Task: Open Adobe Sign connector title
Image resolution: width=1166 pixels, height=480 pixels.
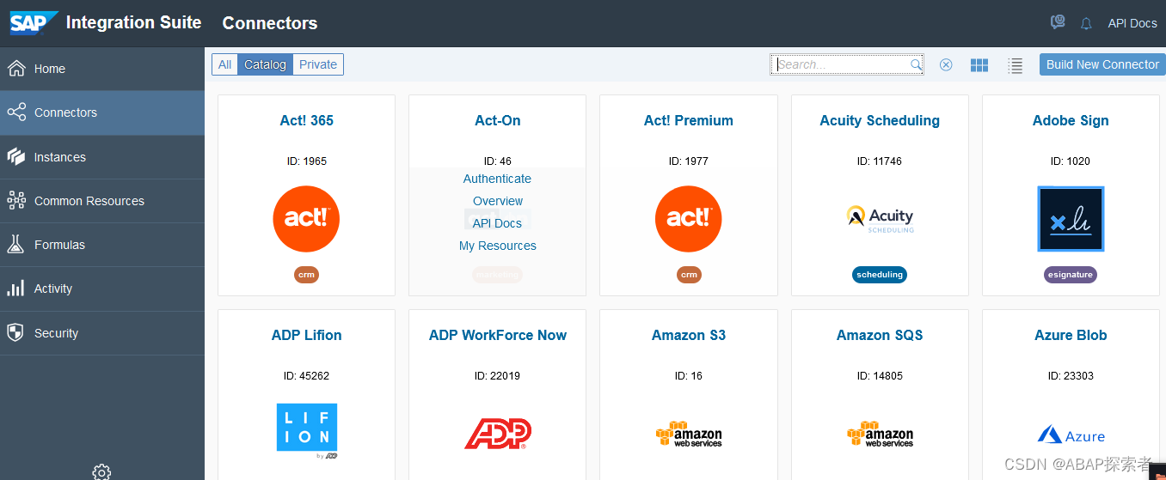Action: click(1071, 120)
